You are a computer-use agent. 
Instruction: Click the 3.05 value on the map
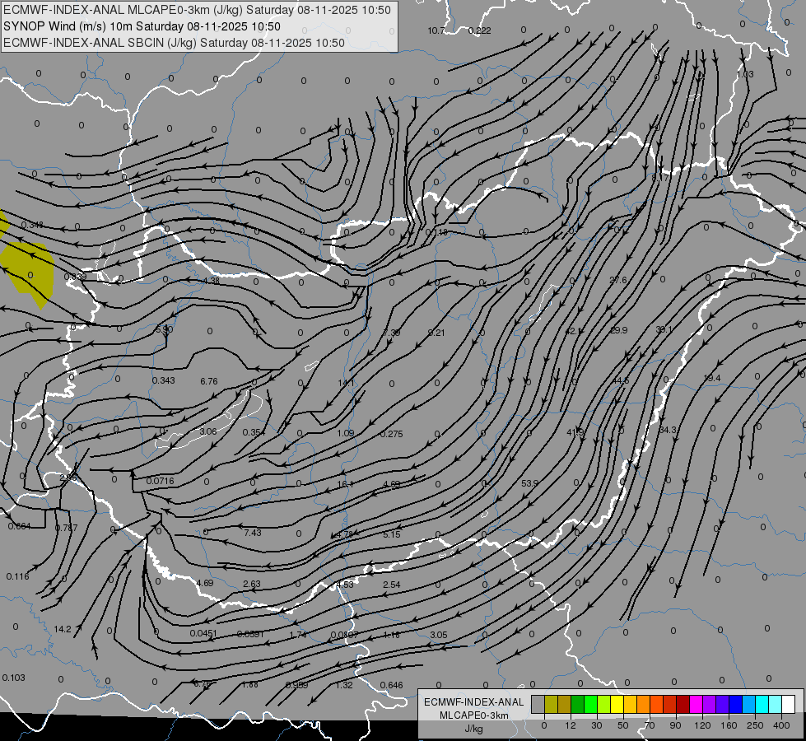pyautogui.click(x=439, y=635)
